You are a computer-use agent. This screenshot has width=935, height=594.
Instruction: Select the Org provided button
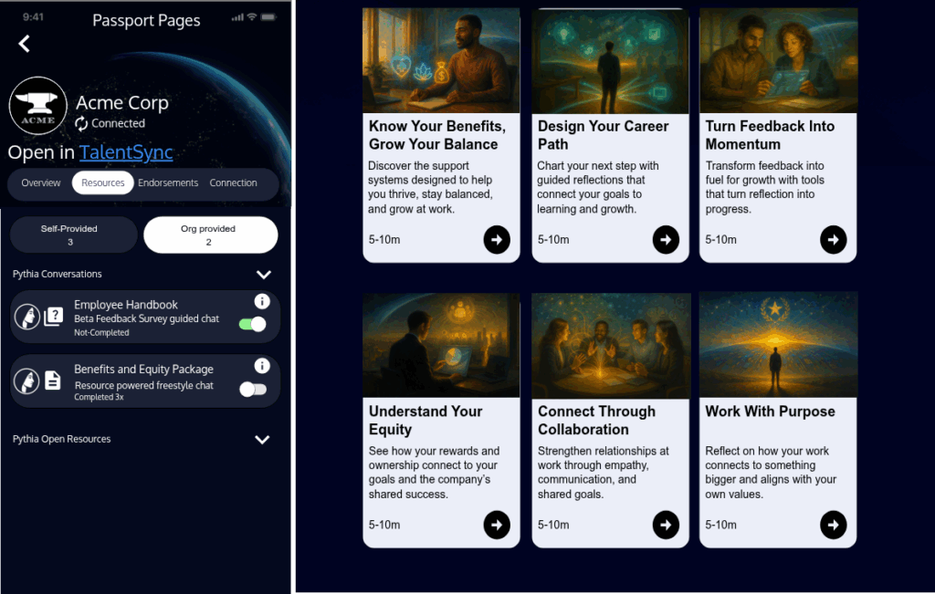pyautogui.click(x=211, y=234)
